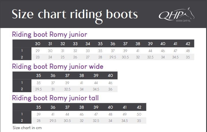Click value 30,5 under size 37 in junior table

click(125, 57)
